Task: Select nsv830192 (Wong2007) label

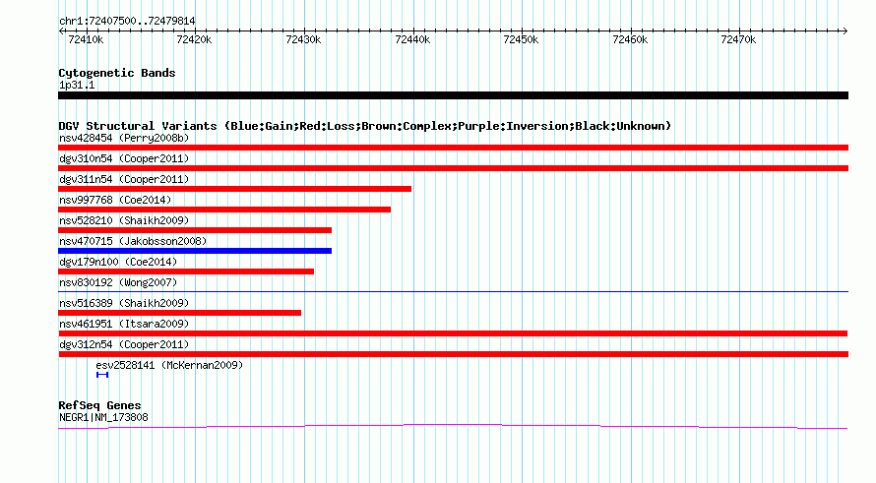Action: click(118, 282)
